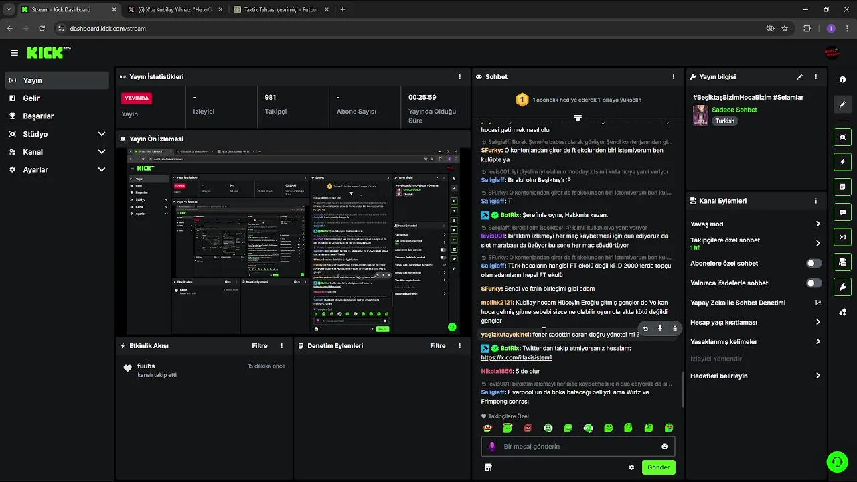The width and height of the screenshot is (857, 482).
Task: Go to Başarılar in the sidebar
Action: coord(57,116)
